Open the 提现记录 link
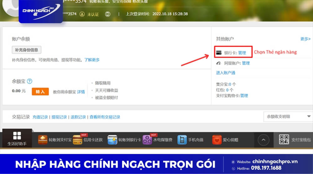Image resolution: width=313 pixels, height=174 pixels. click(x=59, y=117)
